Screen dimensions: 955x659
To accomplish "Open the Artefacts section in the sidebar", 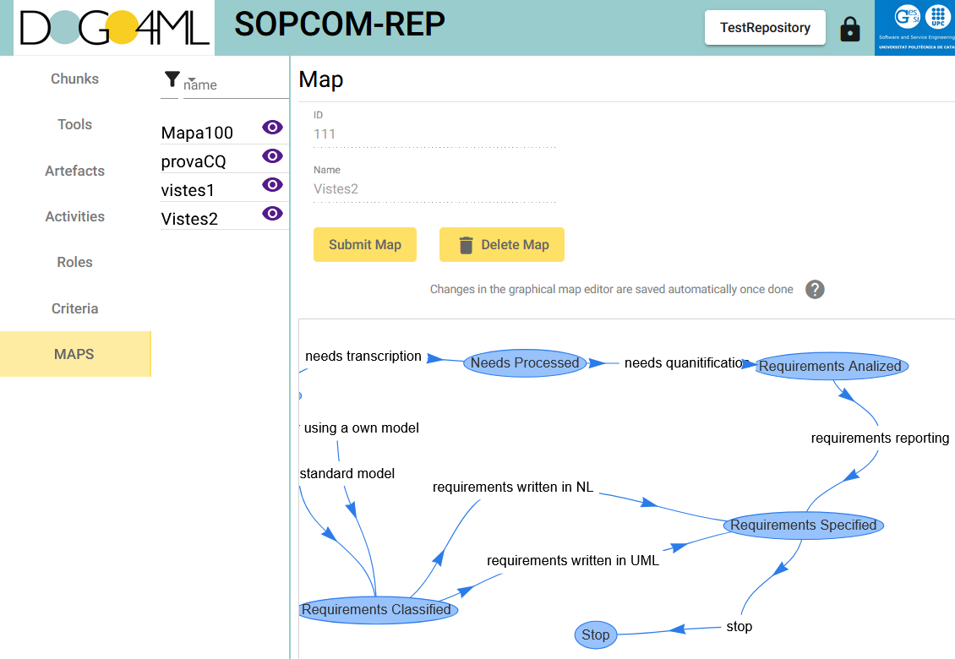I will (x=74, y=171).
